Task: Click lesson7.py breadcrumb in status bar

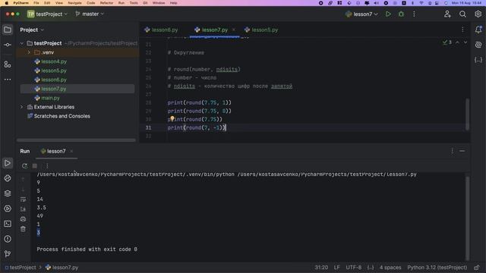Action: pyautogui.click(x=62, y=268)
